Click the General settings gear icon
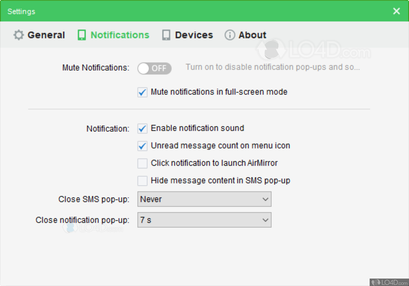 [x=18, y=35]
